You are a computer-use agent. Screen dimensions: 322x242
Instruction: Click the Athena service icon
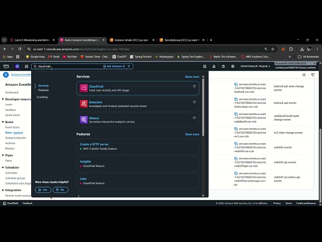(84, 120)
